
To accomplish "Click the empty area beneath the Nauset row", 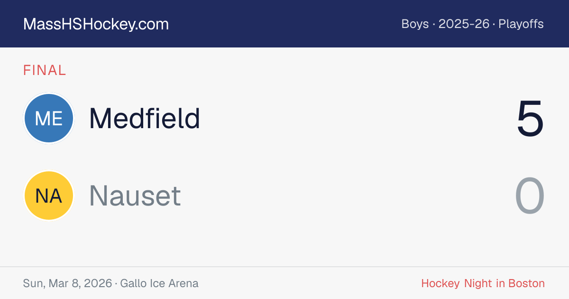I will (284, 243).
